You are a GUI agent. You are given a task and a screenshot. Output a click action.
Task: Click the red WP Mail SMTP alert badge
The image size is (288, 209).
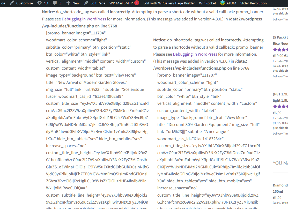(137, 3)
